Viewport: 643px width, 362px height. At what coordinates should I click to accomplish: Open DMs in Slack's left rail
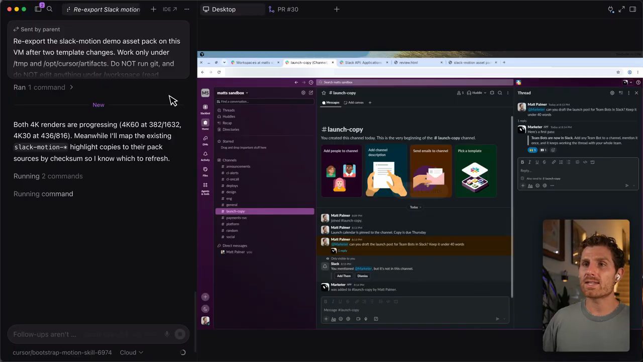coord(205,140)
